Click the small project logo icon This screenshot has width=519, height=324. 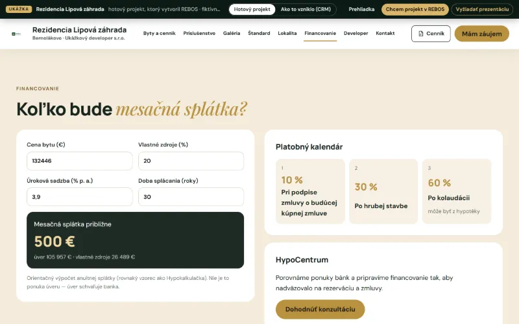point(16,34)
